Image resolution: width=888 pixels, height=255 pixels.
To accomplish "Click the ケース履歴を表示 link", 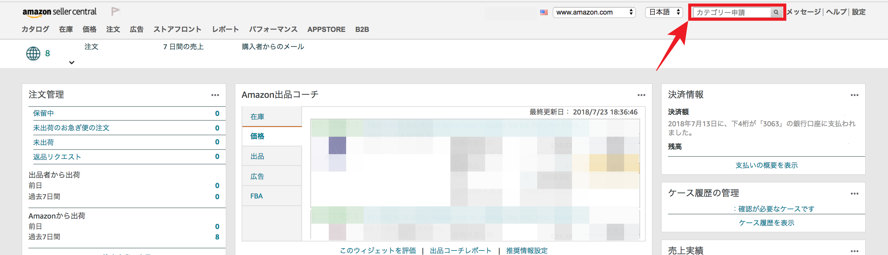I will coord(766,223).
